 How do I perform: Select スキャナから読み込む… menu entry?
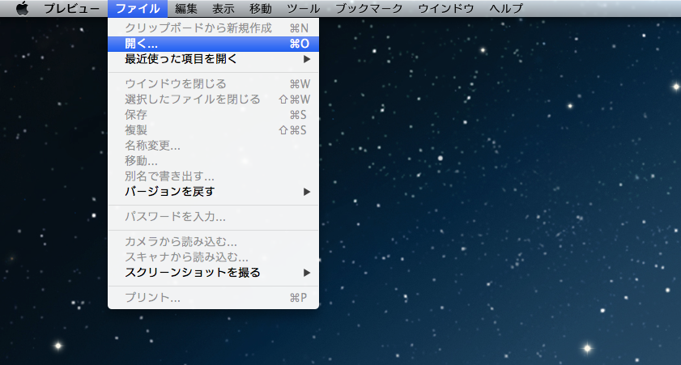(213, 257)
